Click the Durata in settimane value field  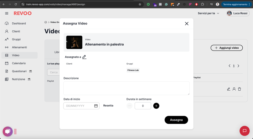click(x=143, y=106)
